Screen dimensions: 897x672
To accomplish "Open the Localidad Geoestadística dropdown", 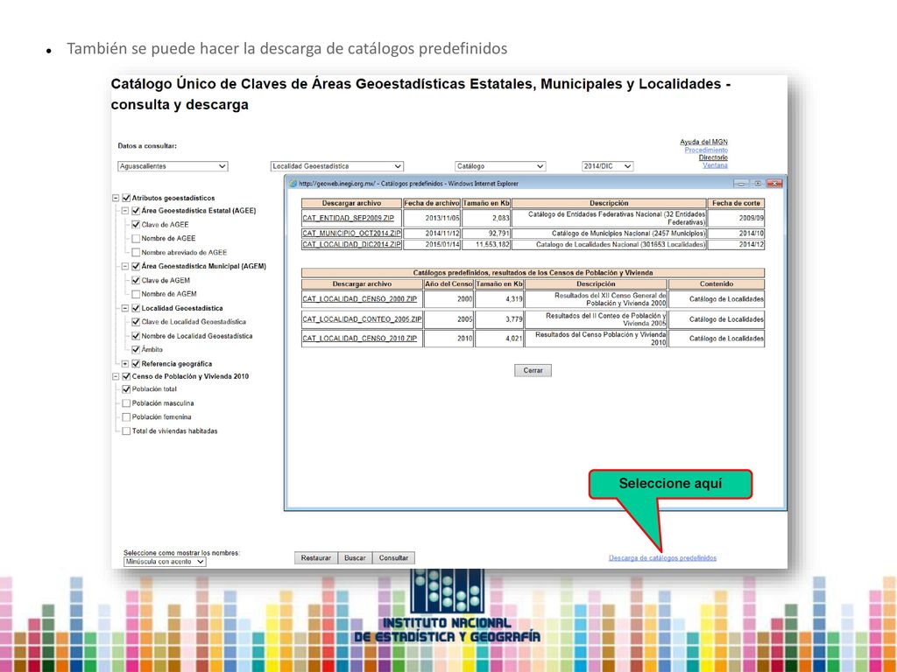I will tap(336, 166).
